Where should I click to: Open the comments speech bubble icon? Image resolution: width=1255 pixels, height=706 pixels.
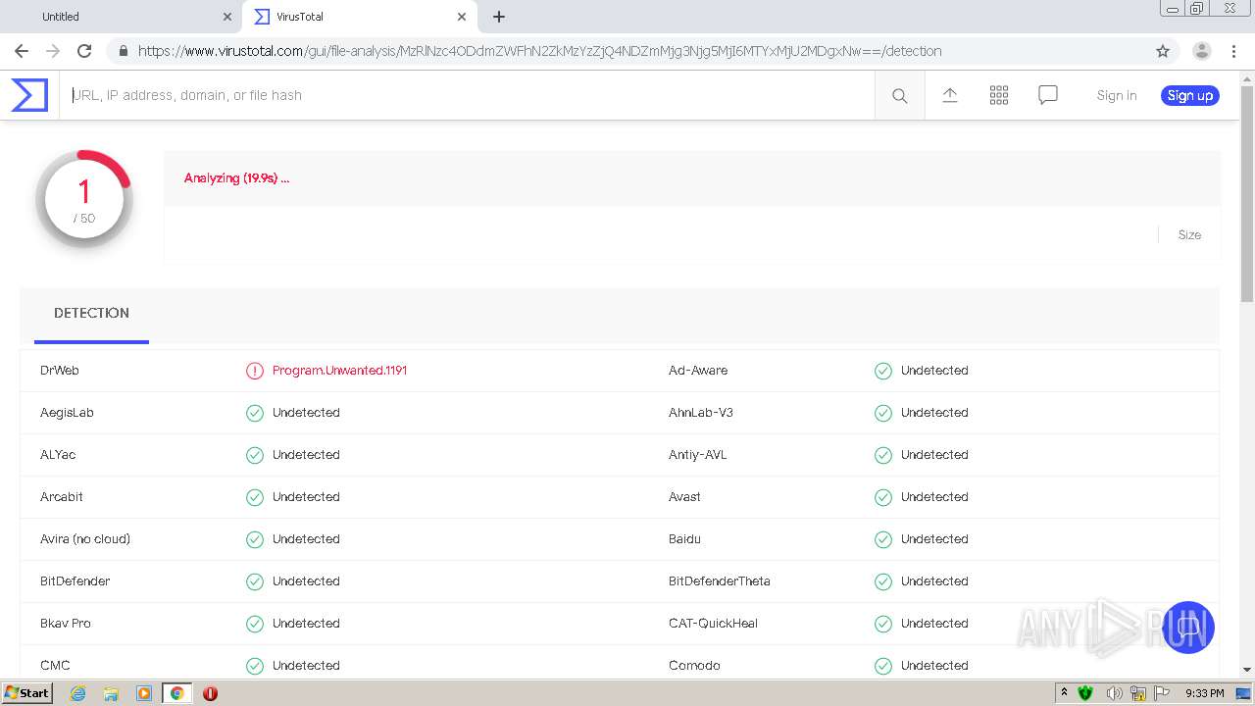point(1048,95)
